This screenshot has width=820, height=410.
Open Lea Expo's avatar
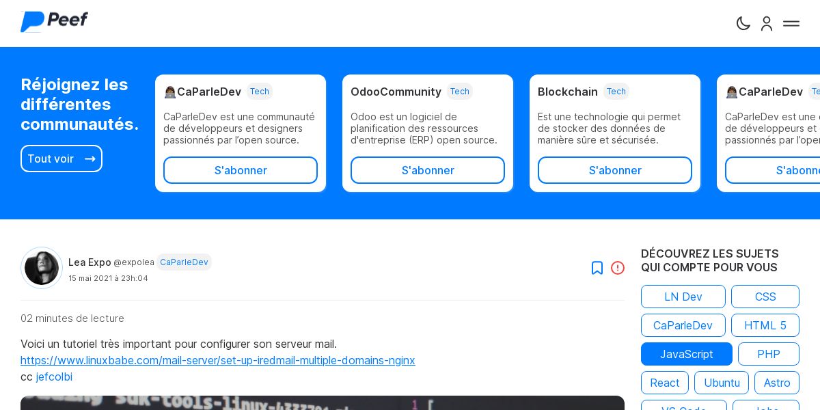(42, 268)
